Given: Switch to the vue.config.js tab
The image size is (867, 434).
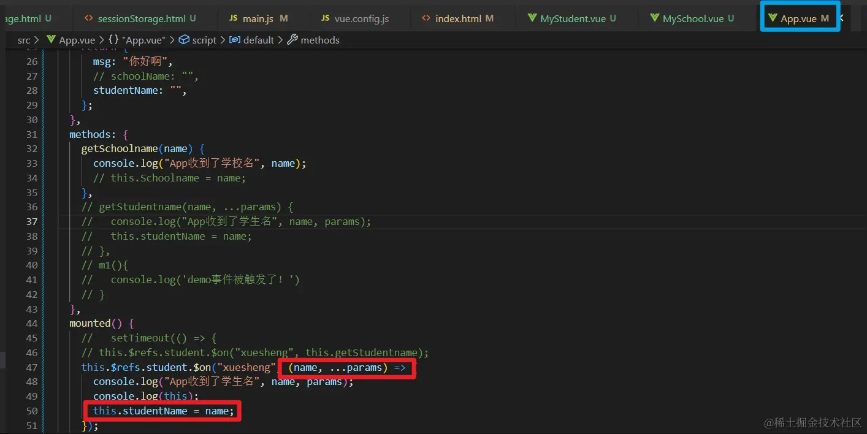Looking at the screenshot, I should tap(354, 18).
